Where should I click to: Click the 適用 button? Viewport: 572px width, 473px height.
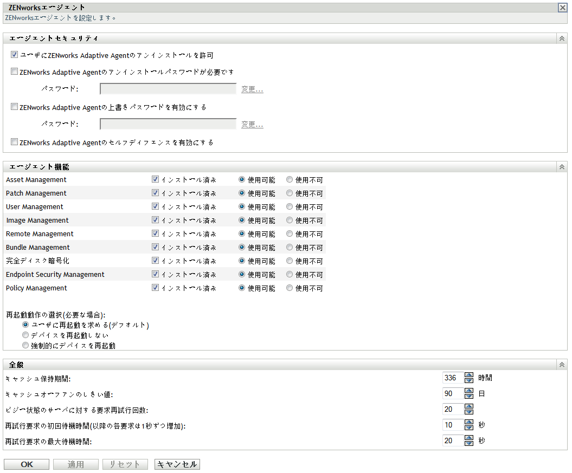[x=76, y=464]
